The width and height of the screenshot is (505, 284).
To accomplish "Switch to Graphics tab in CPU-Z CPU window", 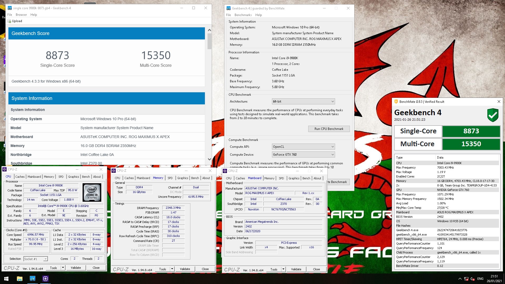I will pyautogui.click(x=74, y=177).
